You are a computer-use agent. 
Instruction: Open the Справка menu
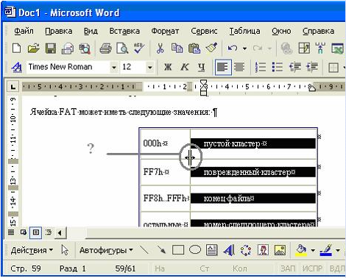318,31
